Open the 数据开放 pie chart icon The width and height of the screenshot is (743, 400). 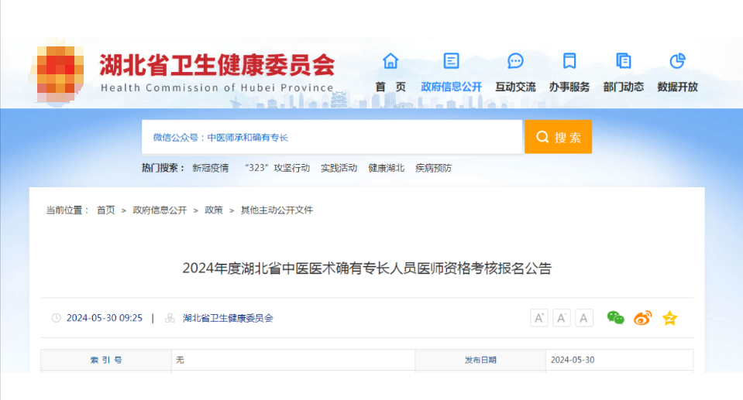click(x=677, y=61)
